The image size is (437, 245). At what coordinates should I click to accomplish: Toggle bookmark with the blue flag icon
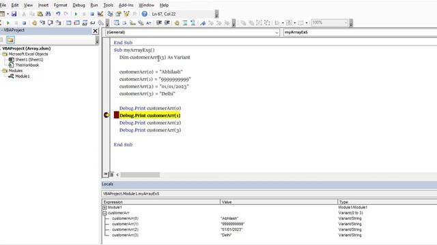[203, 22]
